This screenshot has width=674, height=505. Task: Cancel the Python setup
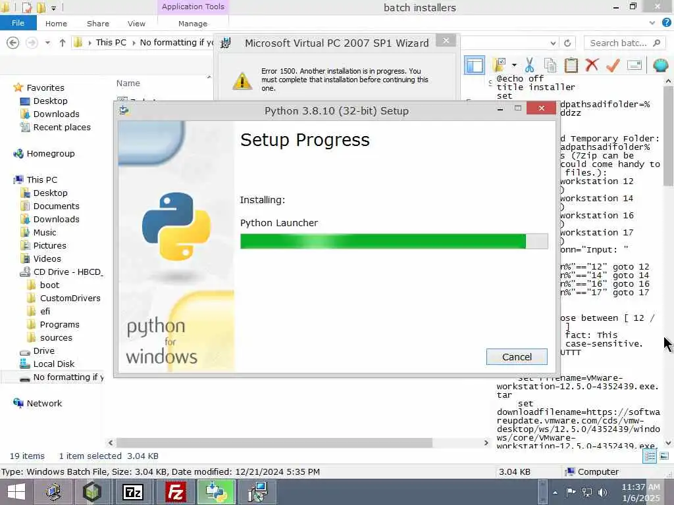click(x=517, y=357)
